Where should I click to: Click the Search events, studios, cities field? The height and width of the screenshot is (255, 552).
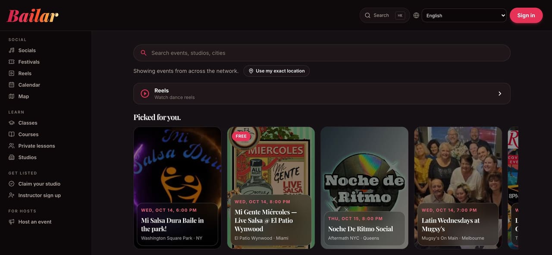(x=322, y=53)
